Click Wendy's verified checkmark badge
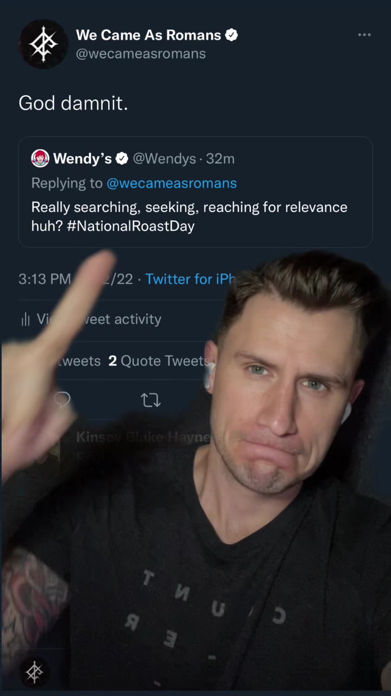Viewport: 391px width, 696px height. pos(122,159)
